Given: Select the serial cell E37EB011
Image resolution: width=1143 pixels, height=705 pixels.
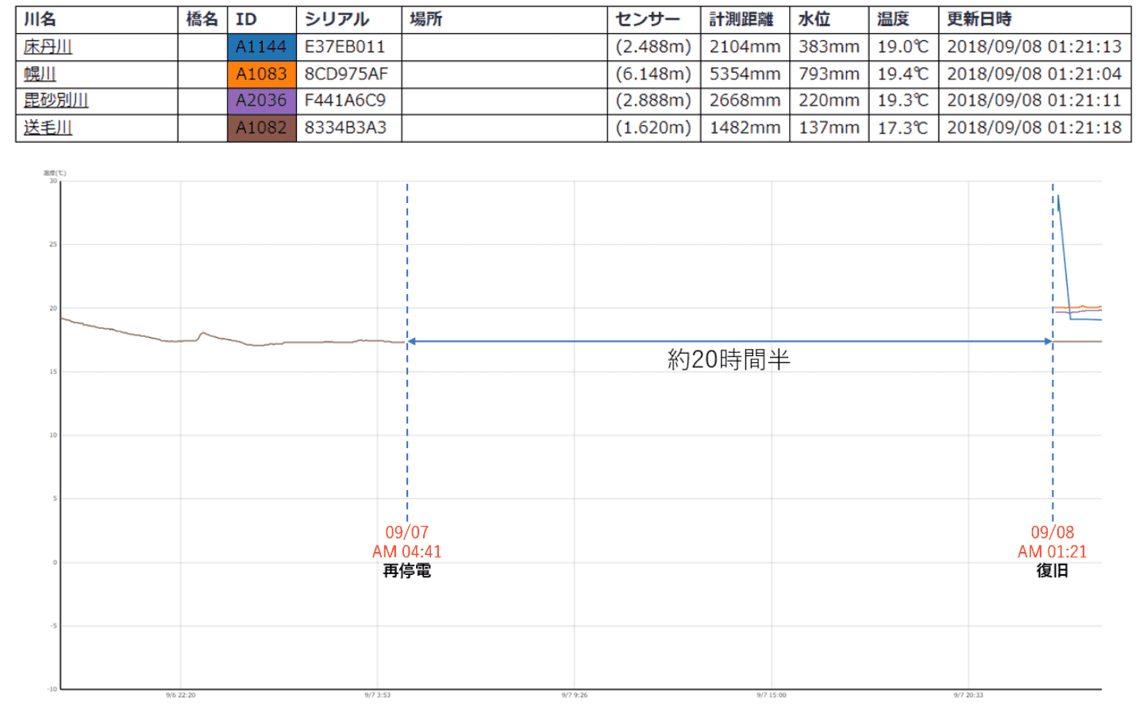Looking at the screenshot, I should tap(344, 47).
